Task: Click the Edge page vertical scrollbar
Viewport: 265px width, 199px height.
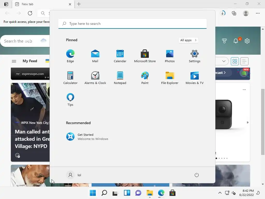Action: [263, 122]
